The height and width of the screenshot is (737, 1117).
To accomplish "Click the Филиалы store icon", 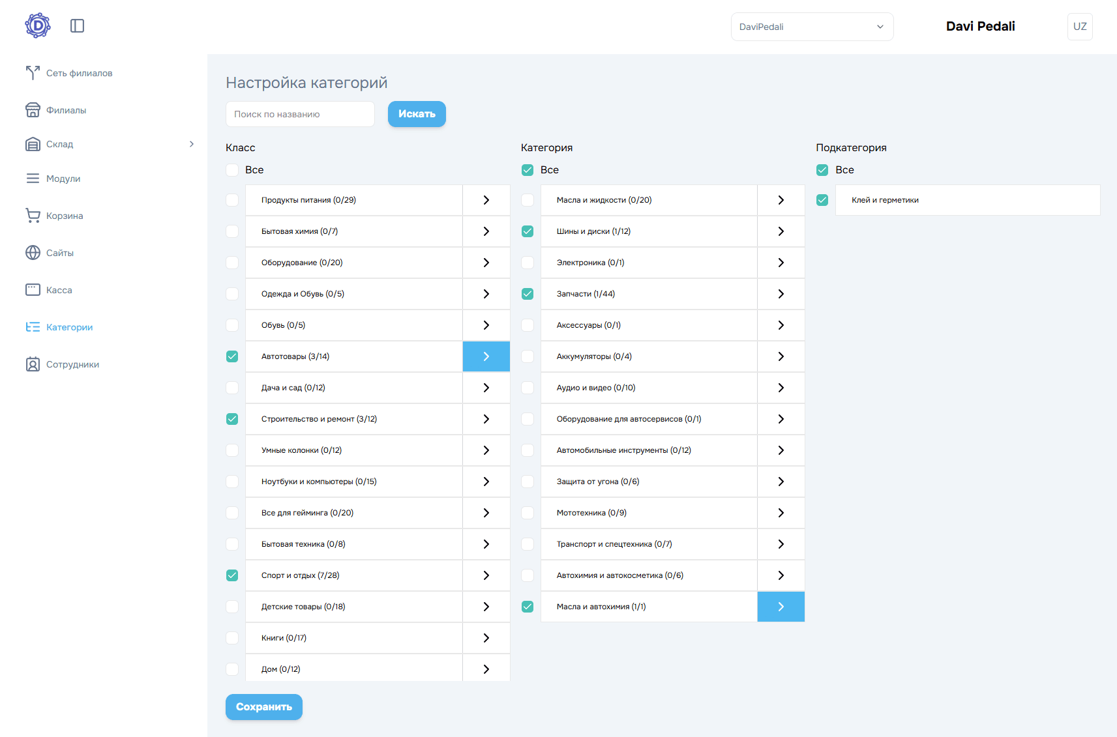I will [x=33, y=110].
